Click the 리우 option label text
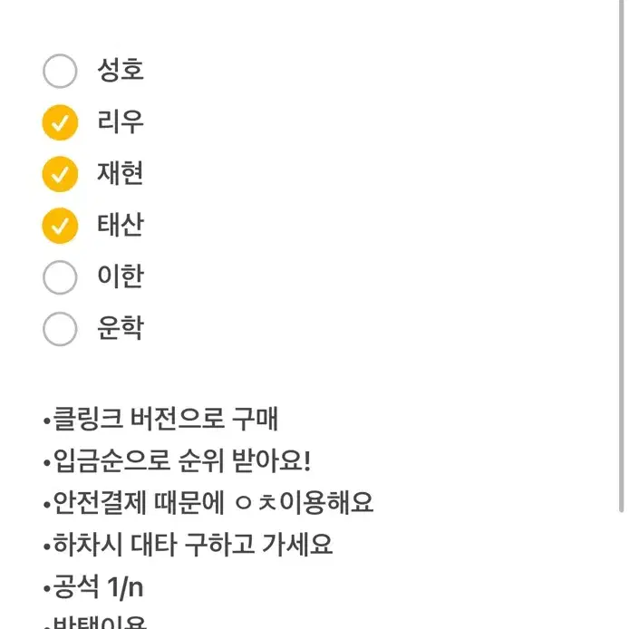The width and height of the screenshot is (629, 629). coord(121,122)
